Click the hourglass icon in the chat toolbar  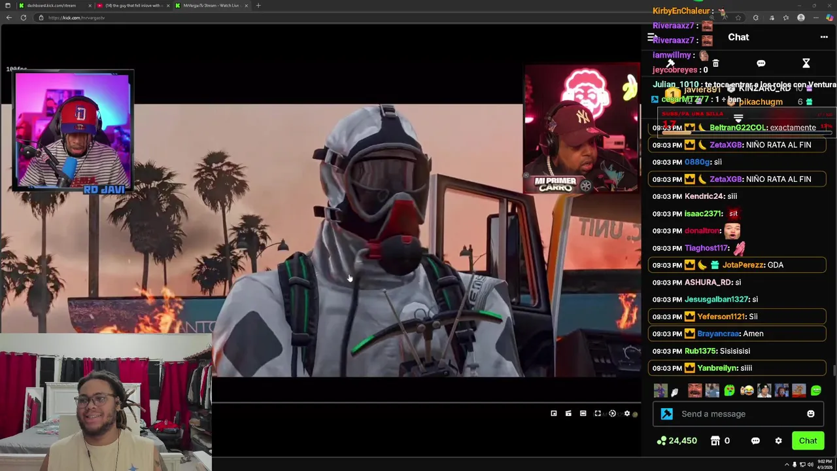[806, 63]
